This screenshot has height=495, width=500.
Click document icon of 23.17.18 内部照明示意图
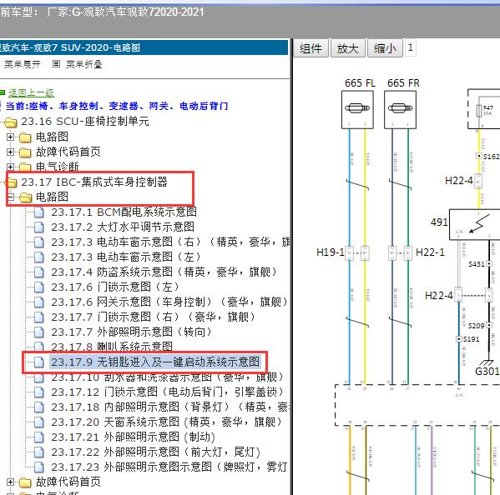(x=39, y=407)
